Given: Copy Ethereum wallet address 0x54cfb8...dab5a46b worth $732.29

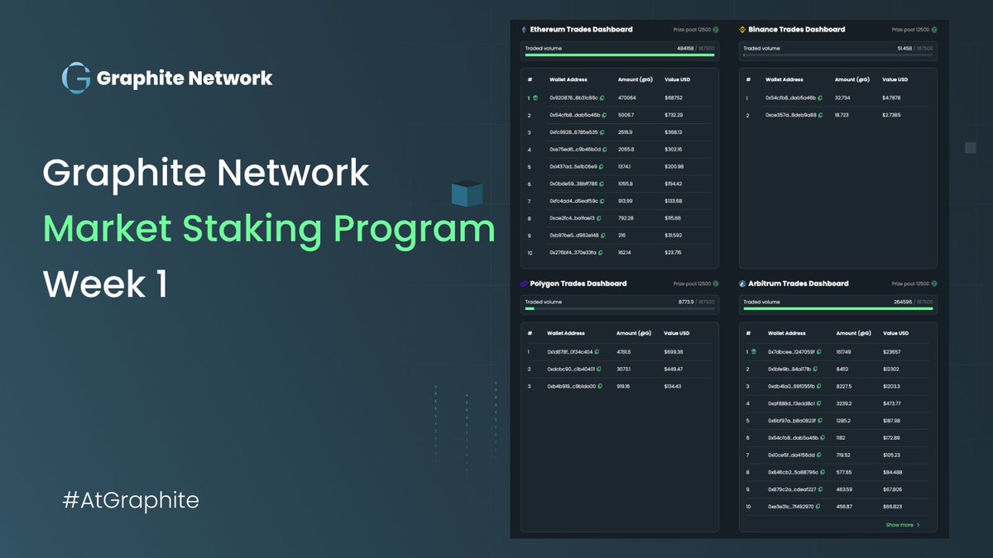Looking at the screenshot, I should click(604, 115).
